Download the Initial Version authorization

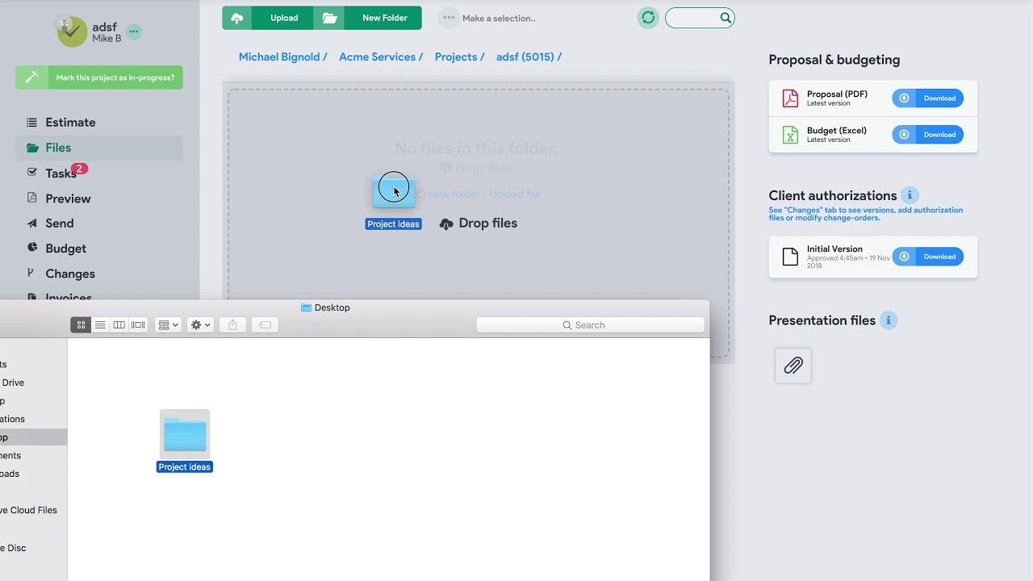(927, 257)
